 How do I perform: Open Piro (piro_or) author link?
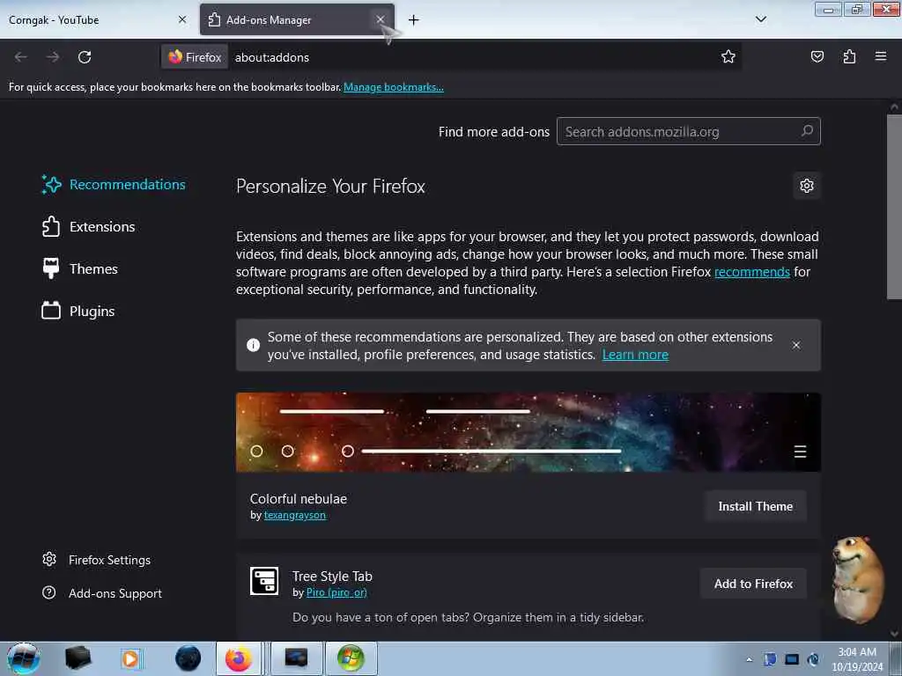click(336, 592)
